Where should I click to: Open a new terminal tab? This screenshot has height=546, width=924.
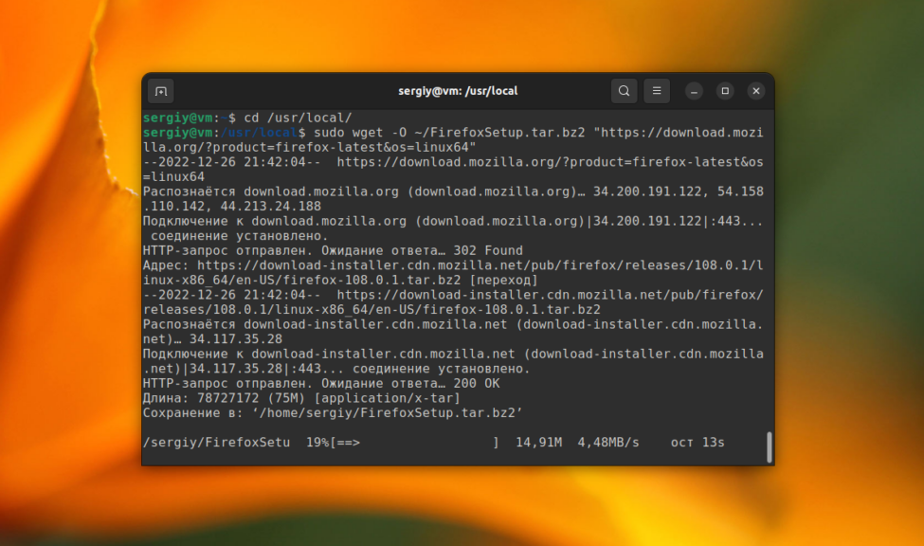coord(161,91)
